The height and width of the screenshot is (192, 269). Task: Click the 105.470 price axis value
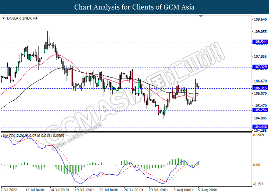click(260, 106)
